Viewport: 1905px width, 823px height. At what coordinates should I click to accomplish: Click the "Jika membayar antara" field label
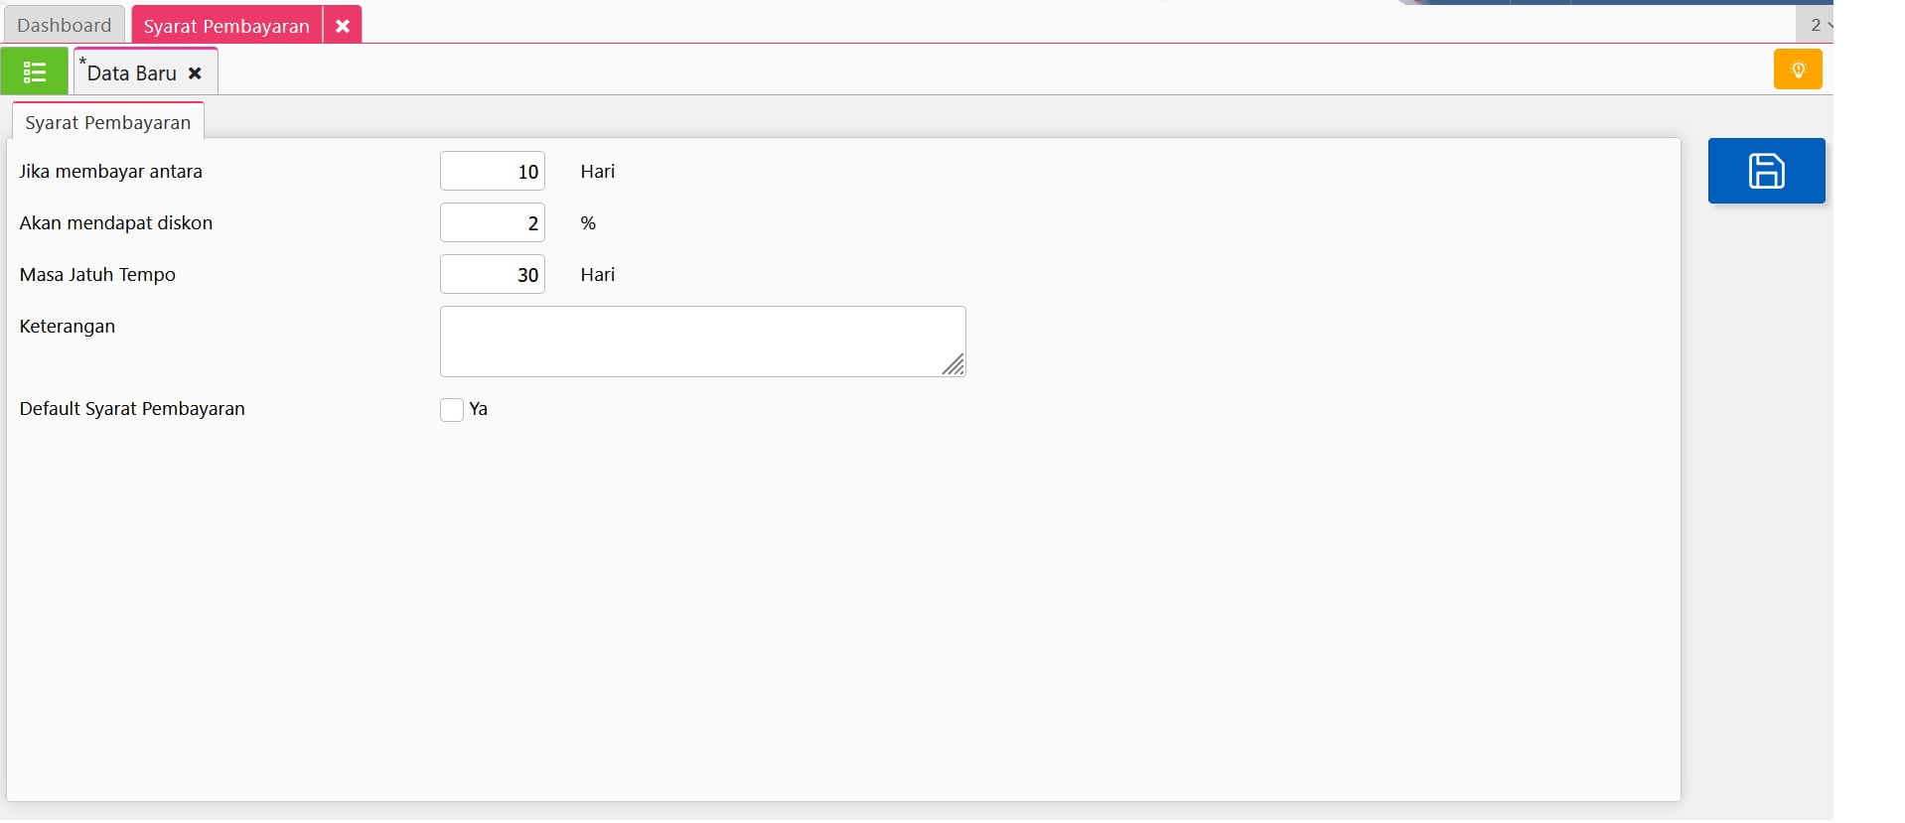click(x=110, y=172)
